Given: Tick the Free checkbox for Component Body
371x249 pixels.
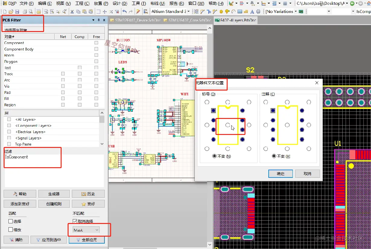Looking at the screenshot, I should (x=96, y=49).
